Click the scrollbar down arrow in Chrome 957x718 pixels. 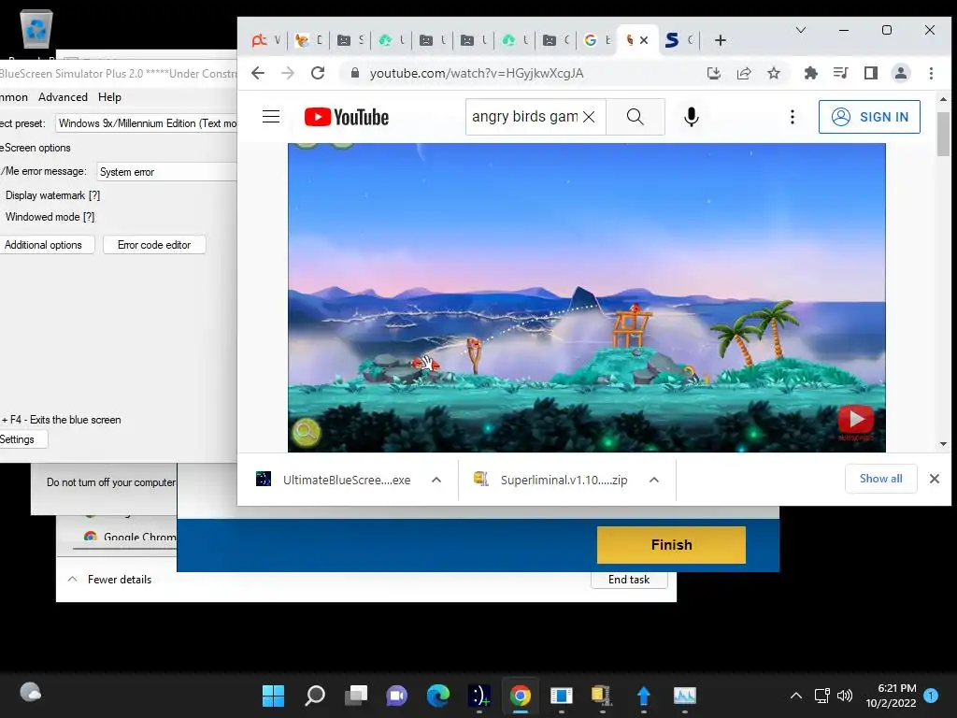click(944, 444)
